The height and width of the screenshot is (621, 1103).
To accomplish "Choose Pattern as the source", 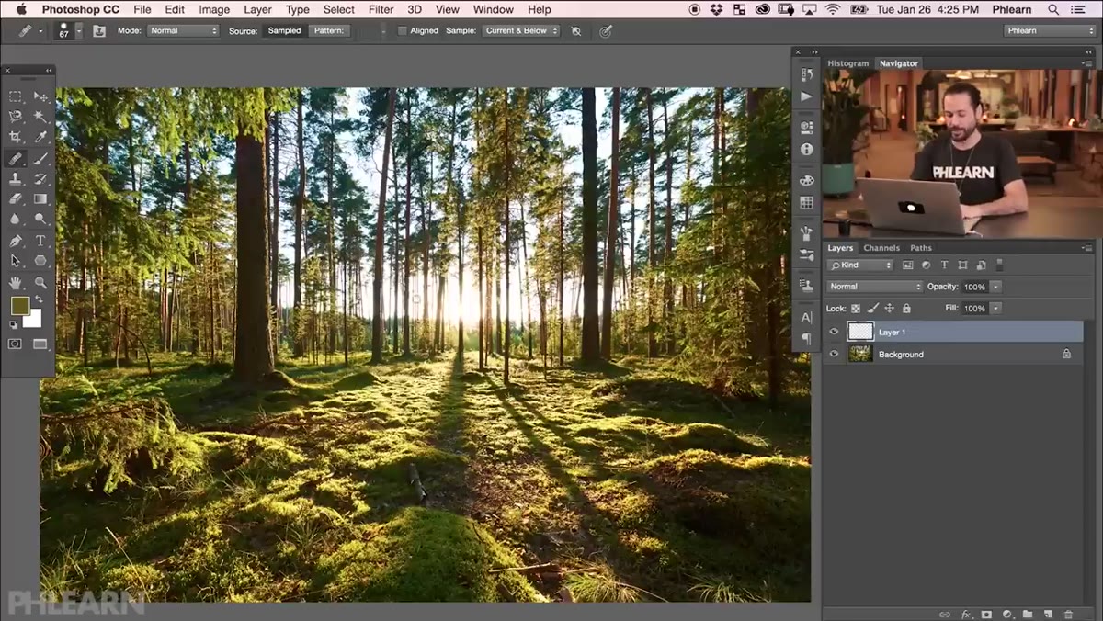I will click(328, 30).
